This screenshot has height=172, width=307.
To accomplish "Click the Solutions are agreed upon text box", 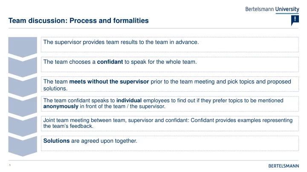I will 170,144.
